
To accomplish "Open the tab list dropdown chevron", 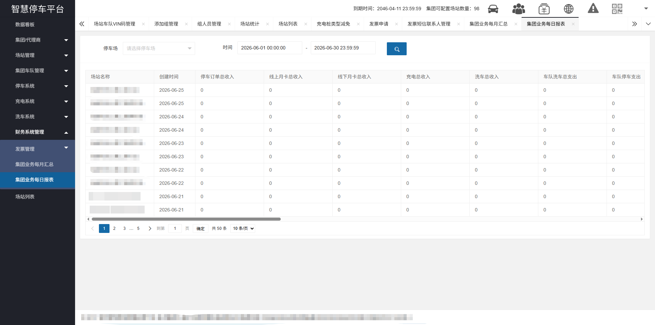I will coord(648,24).
